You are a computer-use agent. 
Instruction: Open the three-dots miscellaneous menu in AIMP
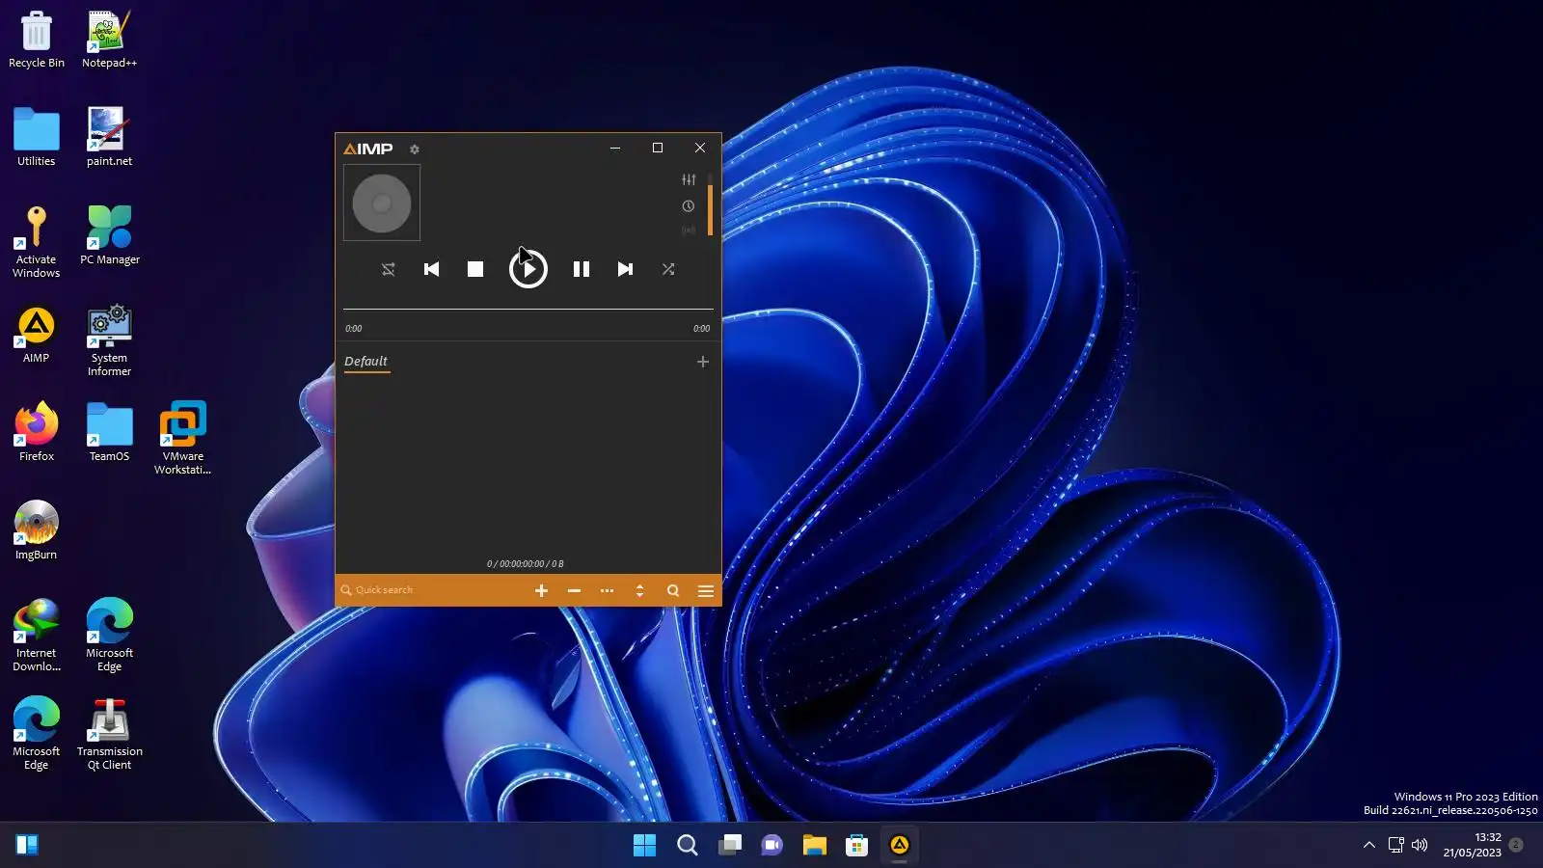[608, 591]
